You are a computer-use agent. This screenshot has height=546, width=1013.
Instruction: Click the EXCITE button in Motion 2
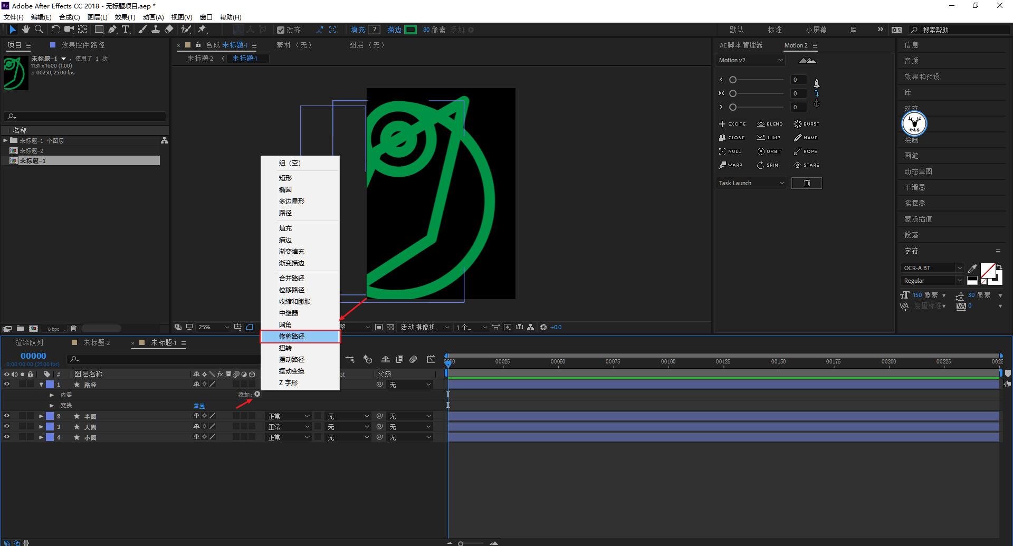click(x=732, y=124)
